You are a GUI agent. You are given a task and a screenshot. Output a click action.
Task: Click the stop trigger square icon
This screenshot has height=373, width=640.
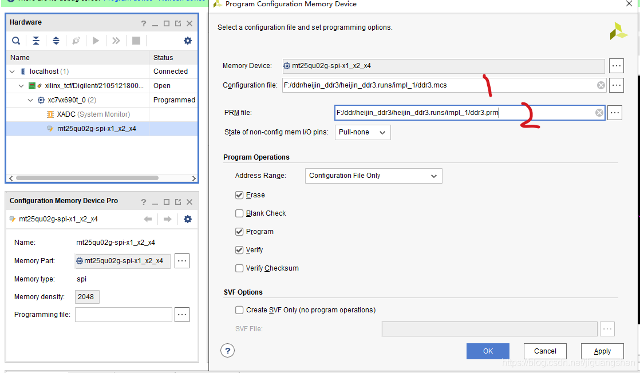tap(136, 41)
